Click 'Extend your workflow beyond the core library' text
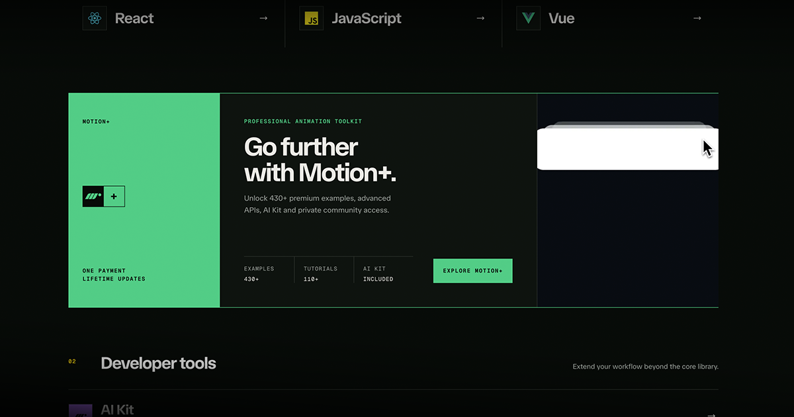This screenshot has width=794, height=417. [x=645, y=367]
